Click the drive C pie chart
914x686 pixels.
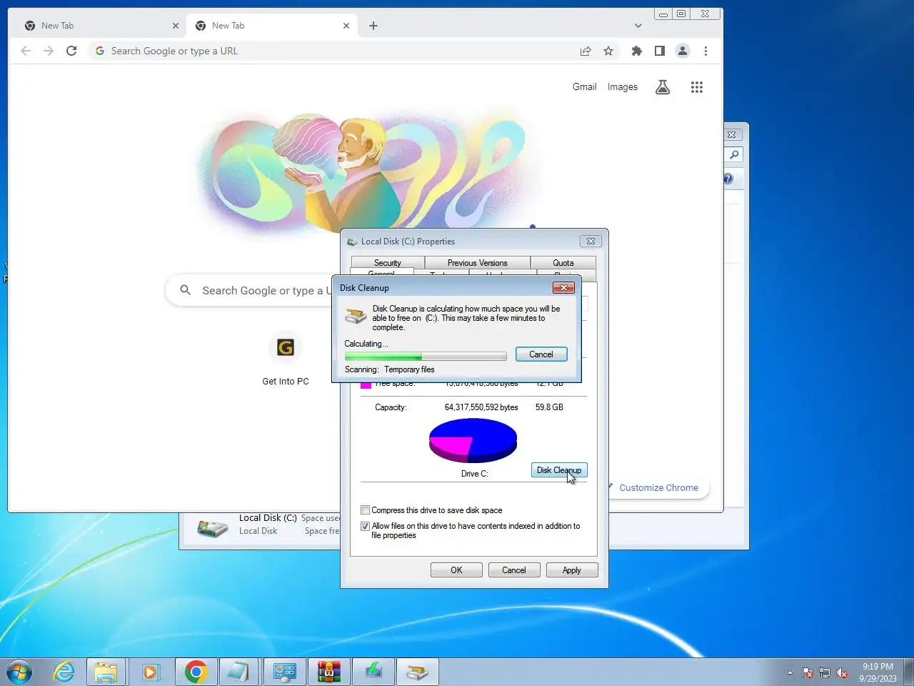pos(473,440)
